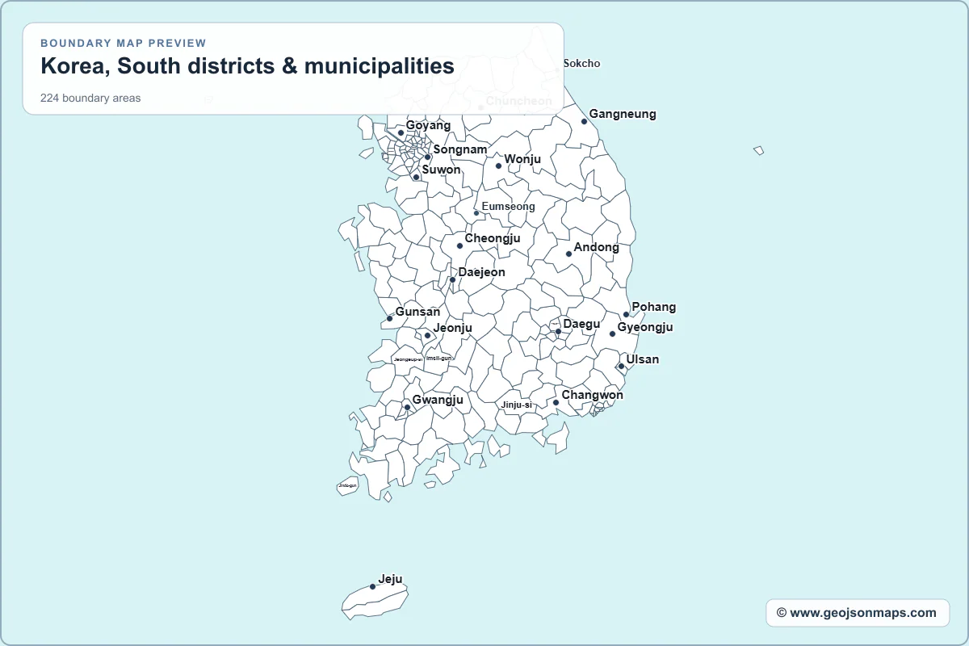Click the Daejeon city label
This screenshot has height=646, width=969.
click(481, 272)
